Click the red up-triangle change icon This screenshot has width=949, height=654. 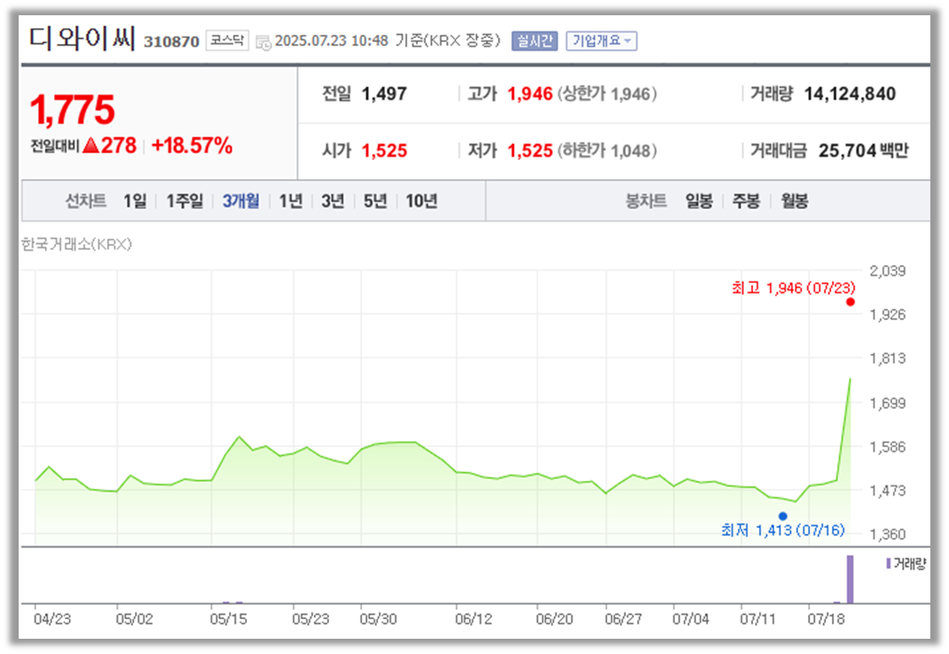(x=91, y=146)
